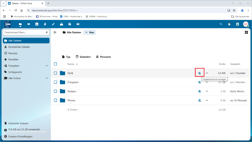This screenshot has width=252, height=142.
Task: Expand the Freigaben sidebar section
Action: click(x=47, y=66)
